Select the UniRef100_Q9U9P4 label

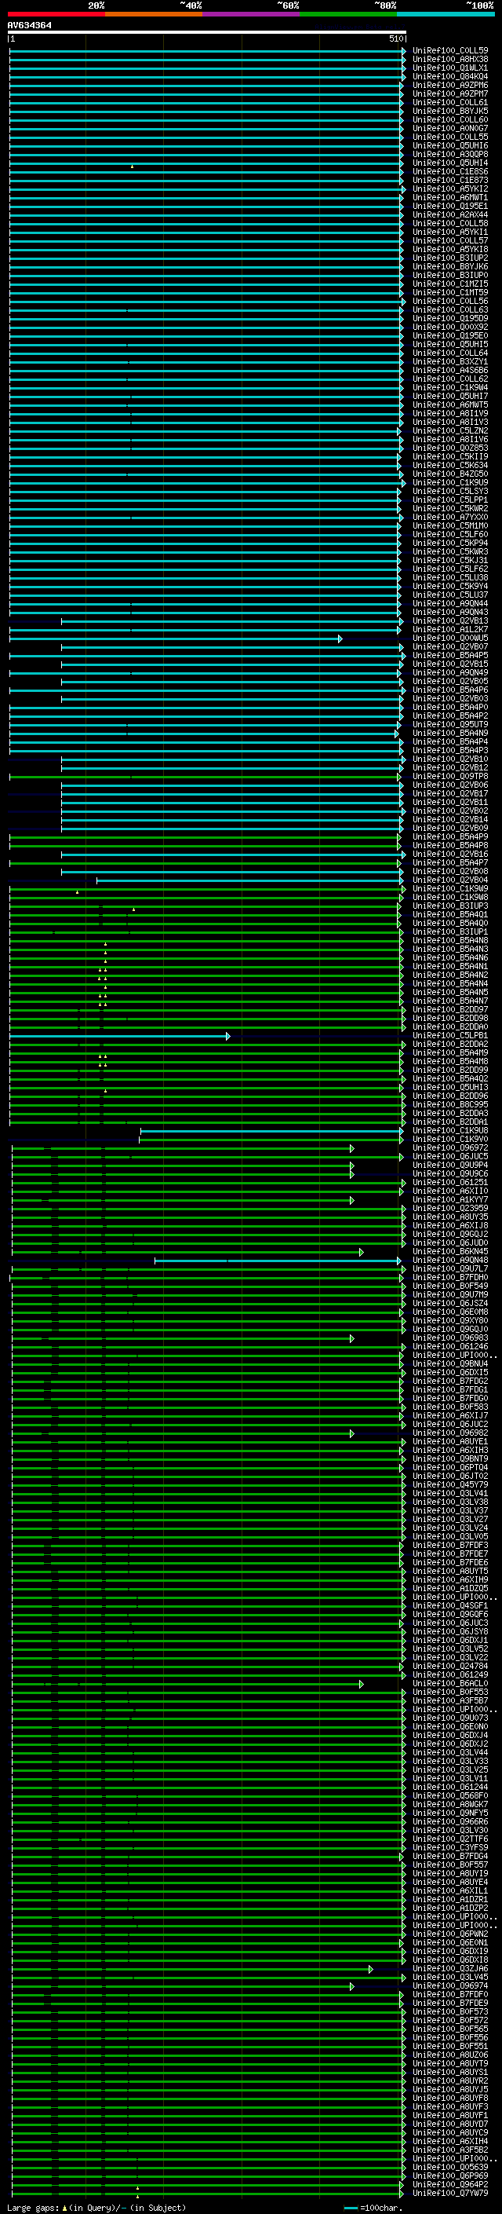[x=450, y=1165]
